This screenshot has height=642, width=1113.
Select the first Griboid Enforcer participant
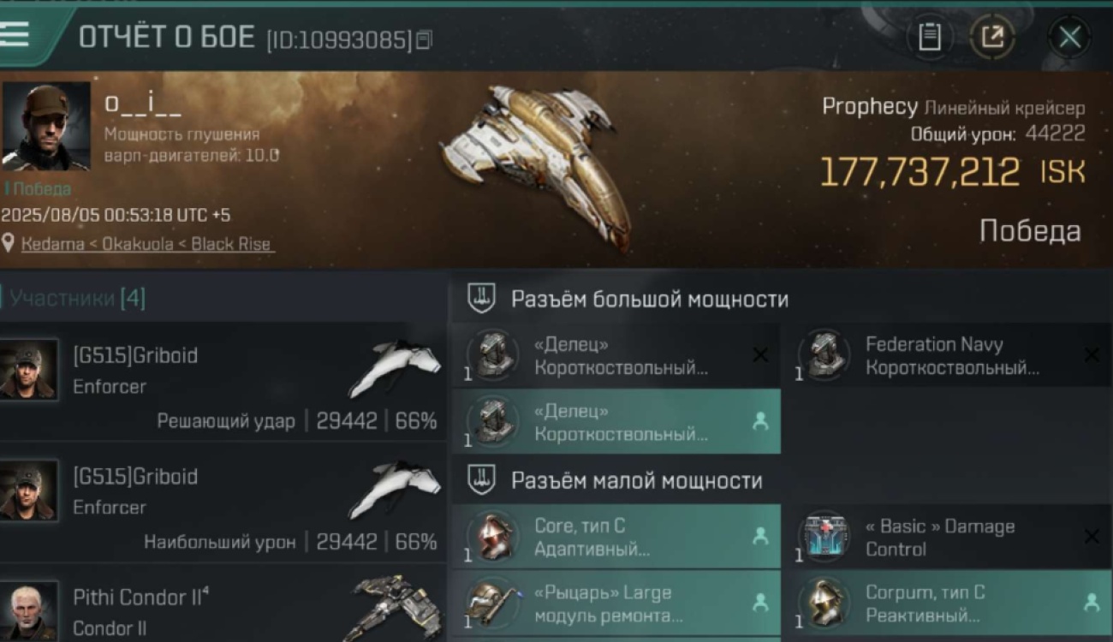tap(223, 381)
